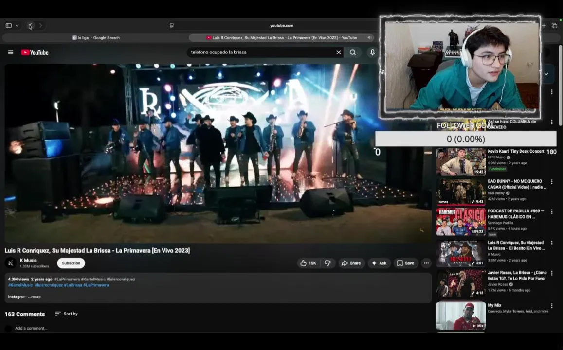The width and height of the screenshot is (563, 350).
Task: Open the YouTube hamburger guide menu
Action: point(10,52)
